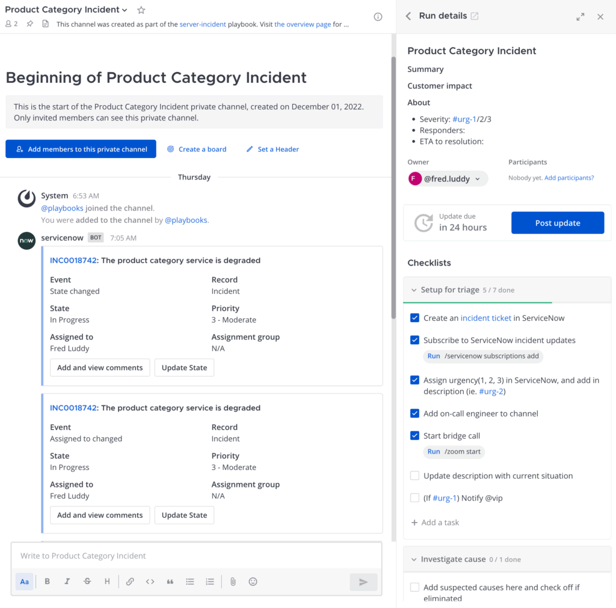
Task: Open Product Category Incident channel dropdown
Action: 66,10
